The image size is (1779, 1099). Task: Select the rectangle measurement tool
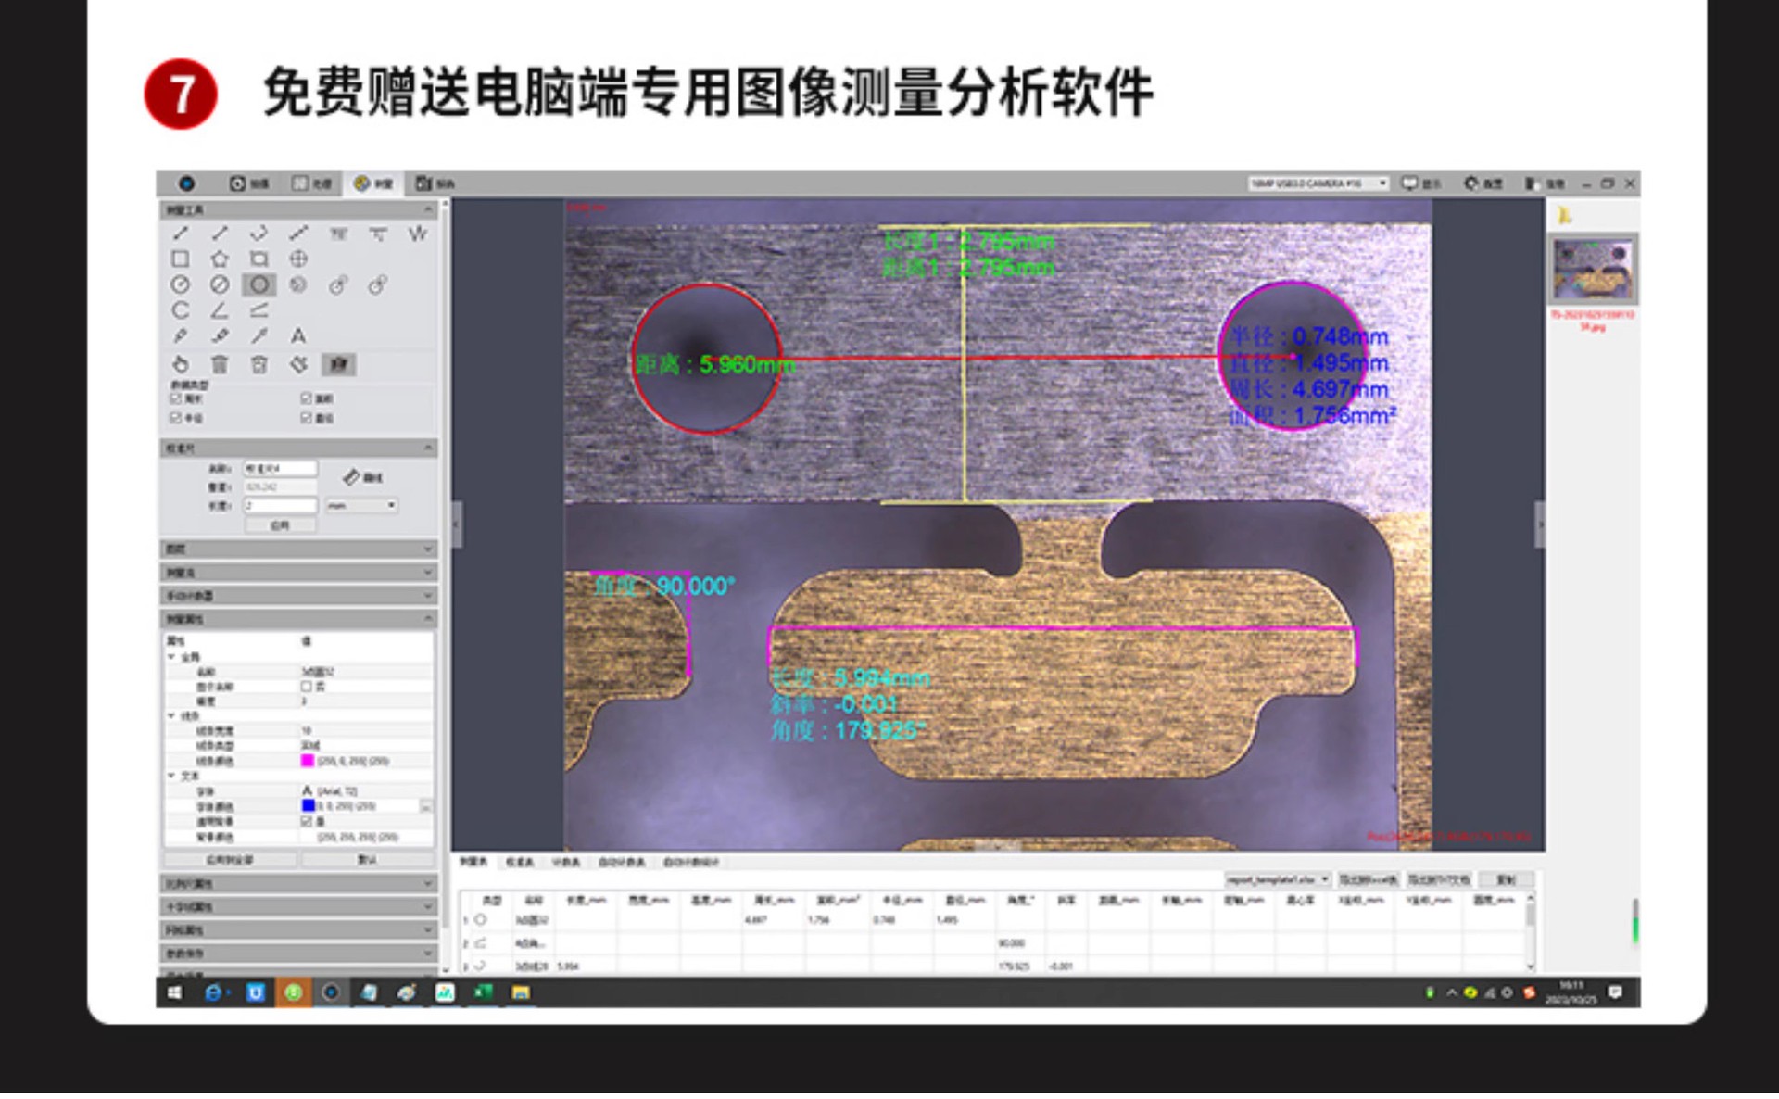click(x=181, y=259)
